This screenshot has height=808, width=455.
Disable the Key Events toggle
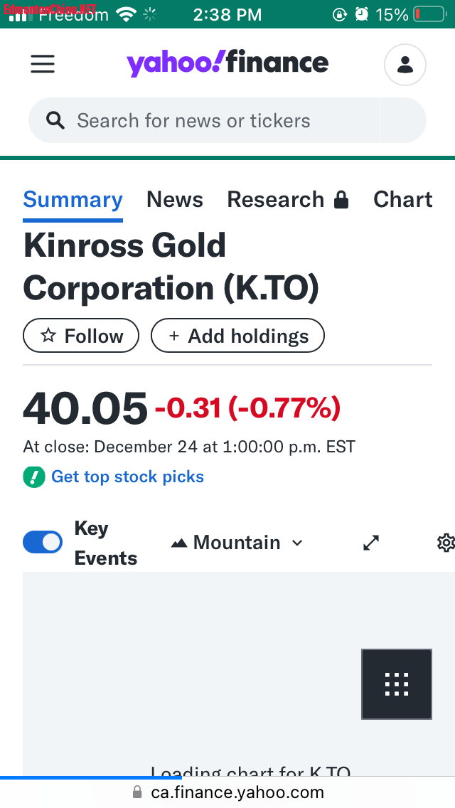click(43, 543)
